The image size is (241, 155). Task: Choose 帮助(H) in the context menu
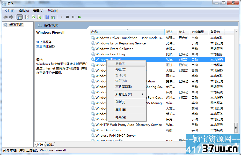coord(126,118)
